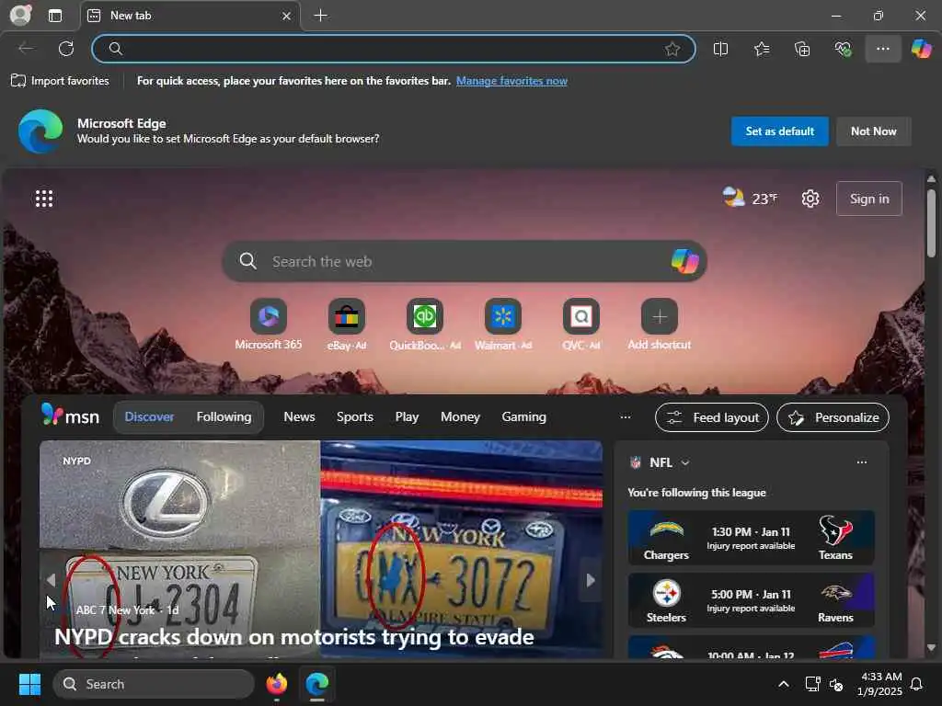Open the Edge profile avatar
This screenshot has width=942, height=706.
click(20, 15)
